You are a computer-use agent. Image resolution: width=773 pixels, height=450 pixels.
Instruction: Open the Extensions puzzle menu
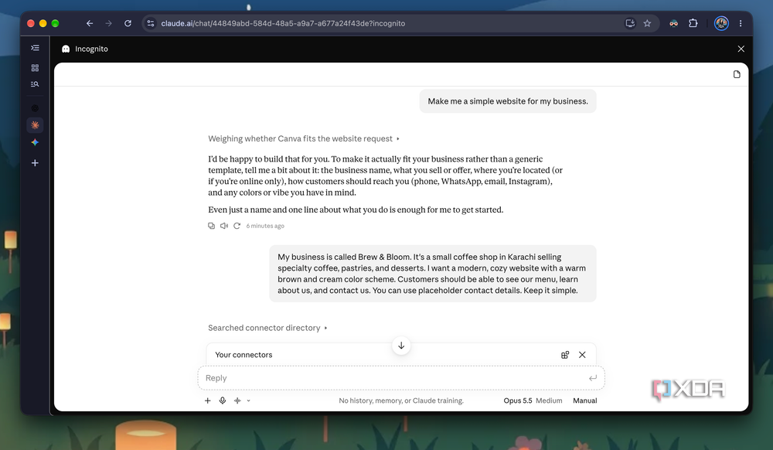(x=693, y=23)
